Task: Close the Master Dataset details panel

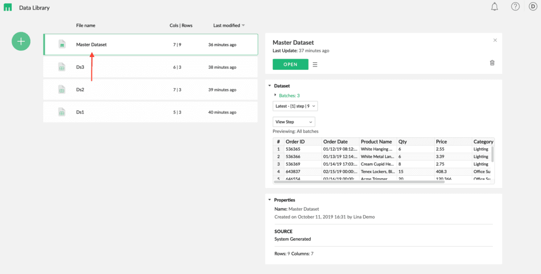Action: coord(495,40)
